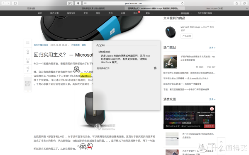Click the article title 回归实用主义
The image size is (249, 155).
click(63, 55)
